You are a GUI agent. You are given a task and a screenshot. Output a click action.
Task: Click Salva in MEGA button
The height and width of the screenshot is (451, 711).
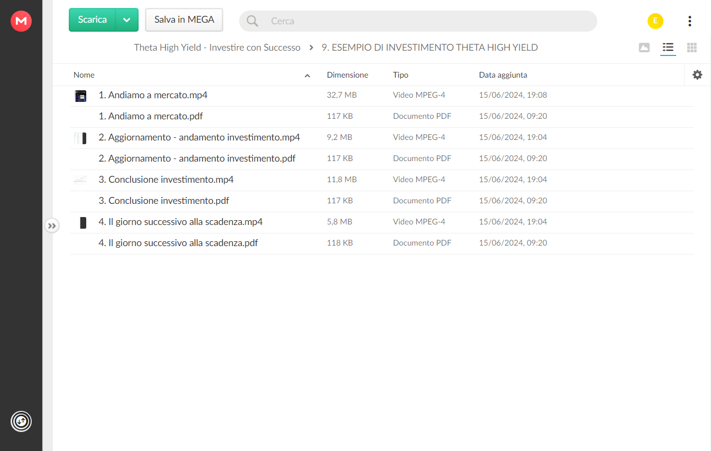pyautogui.click(x=184, y=20)
